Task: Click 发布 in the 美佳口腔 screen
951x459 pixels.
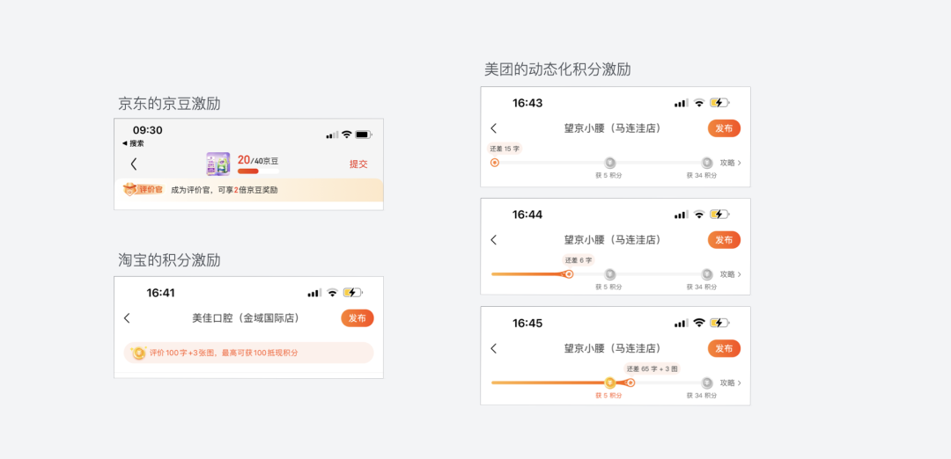Action: (358, 318)
